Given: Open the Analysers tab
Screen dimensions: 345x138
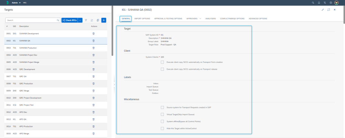Looking at the screenshot, I should coord(210,19).
